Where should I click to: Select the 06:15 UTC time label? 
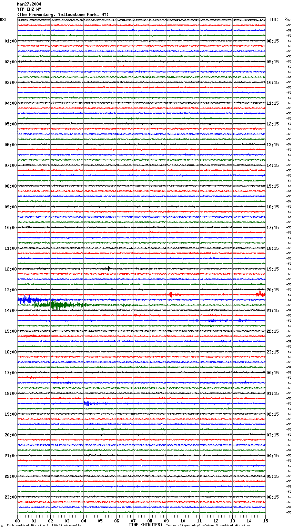[273, 497]
